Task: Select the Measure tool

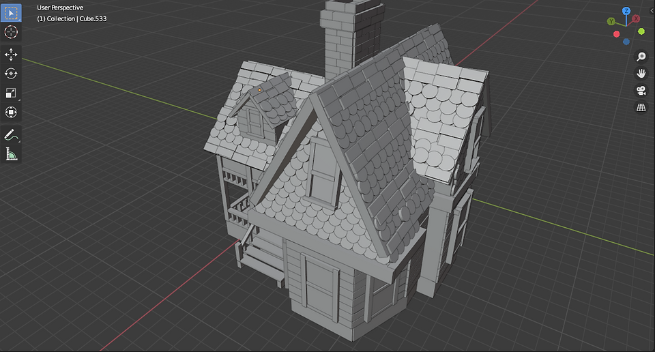Action: (x=11, y=154)
